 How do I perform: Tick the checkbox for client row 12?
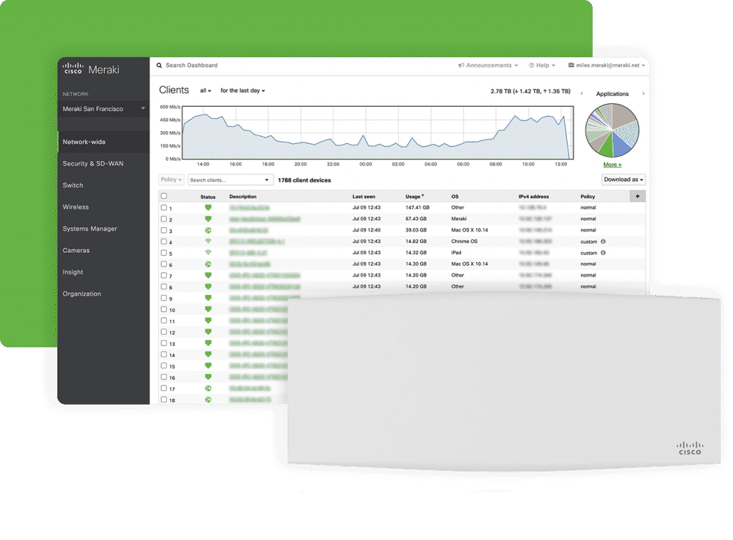pyautogui.click(x=164, y=332)
